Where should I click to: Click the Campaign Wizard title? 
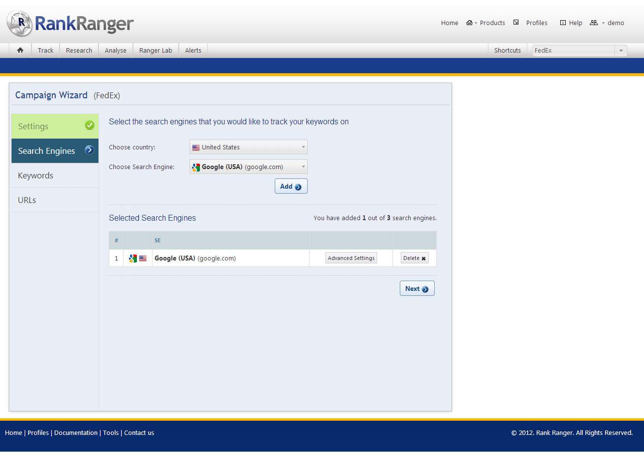[51, 95]
